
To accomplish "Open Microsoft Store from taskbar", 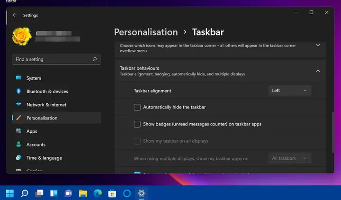I will point(112,193).
